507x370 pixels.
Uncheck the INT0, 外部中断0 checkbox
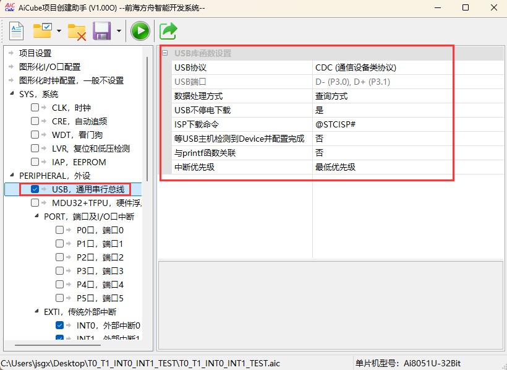59,325
